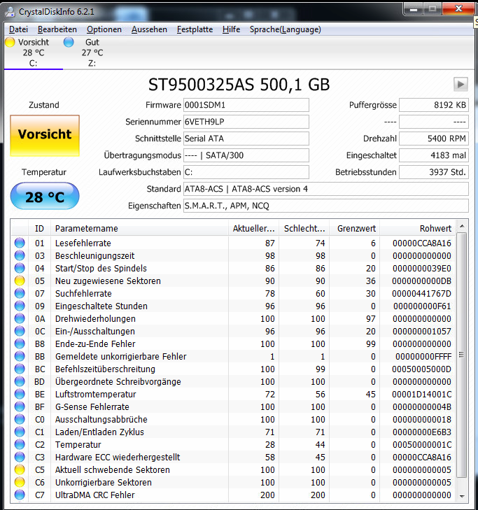Screen dimensions: 478x510
Task: Open the Datei menu
Action: click(x=18, y=29)
